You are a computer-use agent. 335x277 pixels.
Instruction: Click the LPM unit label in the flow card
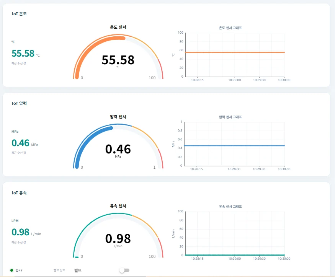(15, 221)
